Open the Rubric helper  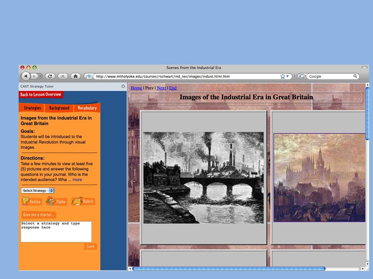[82, 201]
